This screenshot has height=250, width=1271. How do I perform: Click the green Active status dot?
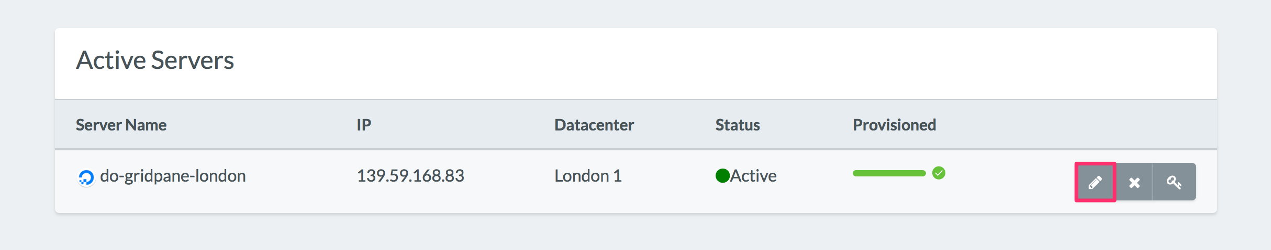point(722,176)
